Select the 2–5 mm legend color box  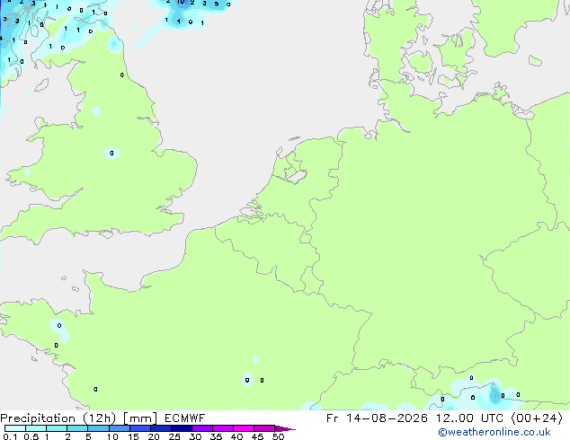tap(77, 428)
